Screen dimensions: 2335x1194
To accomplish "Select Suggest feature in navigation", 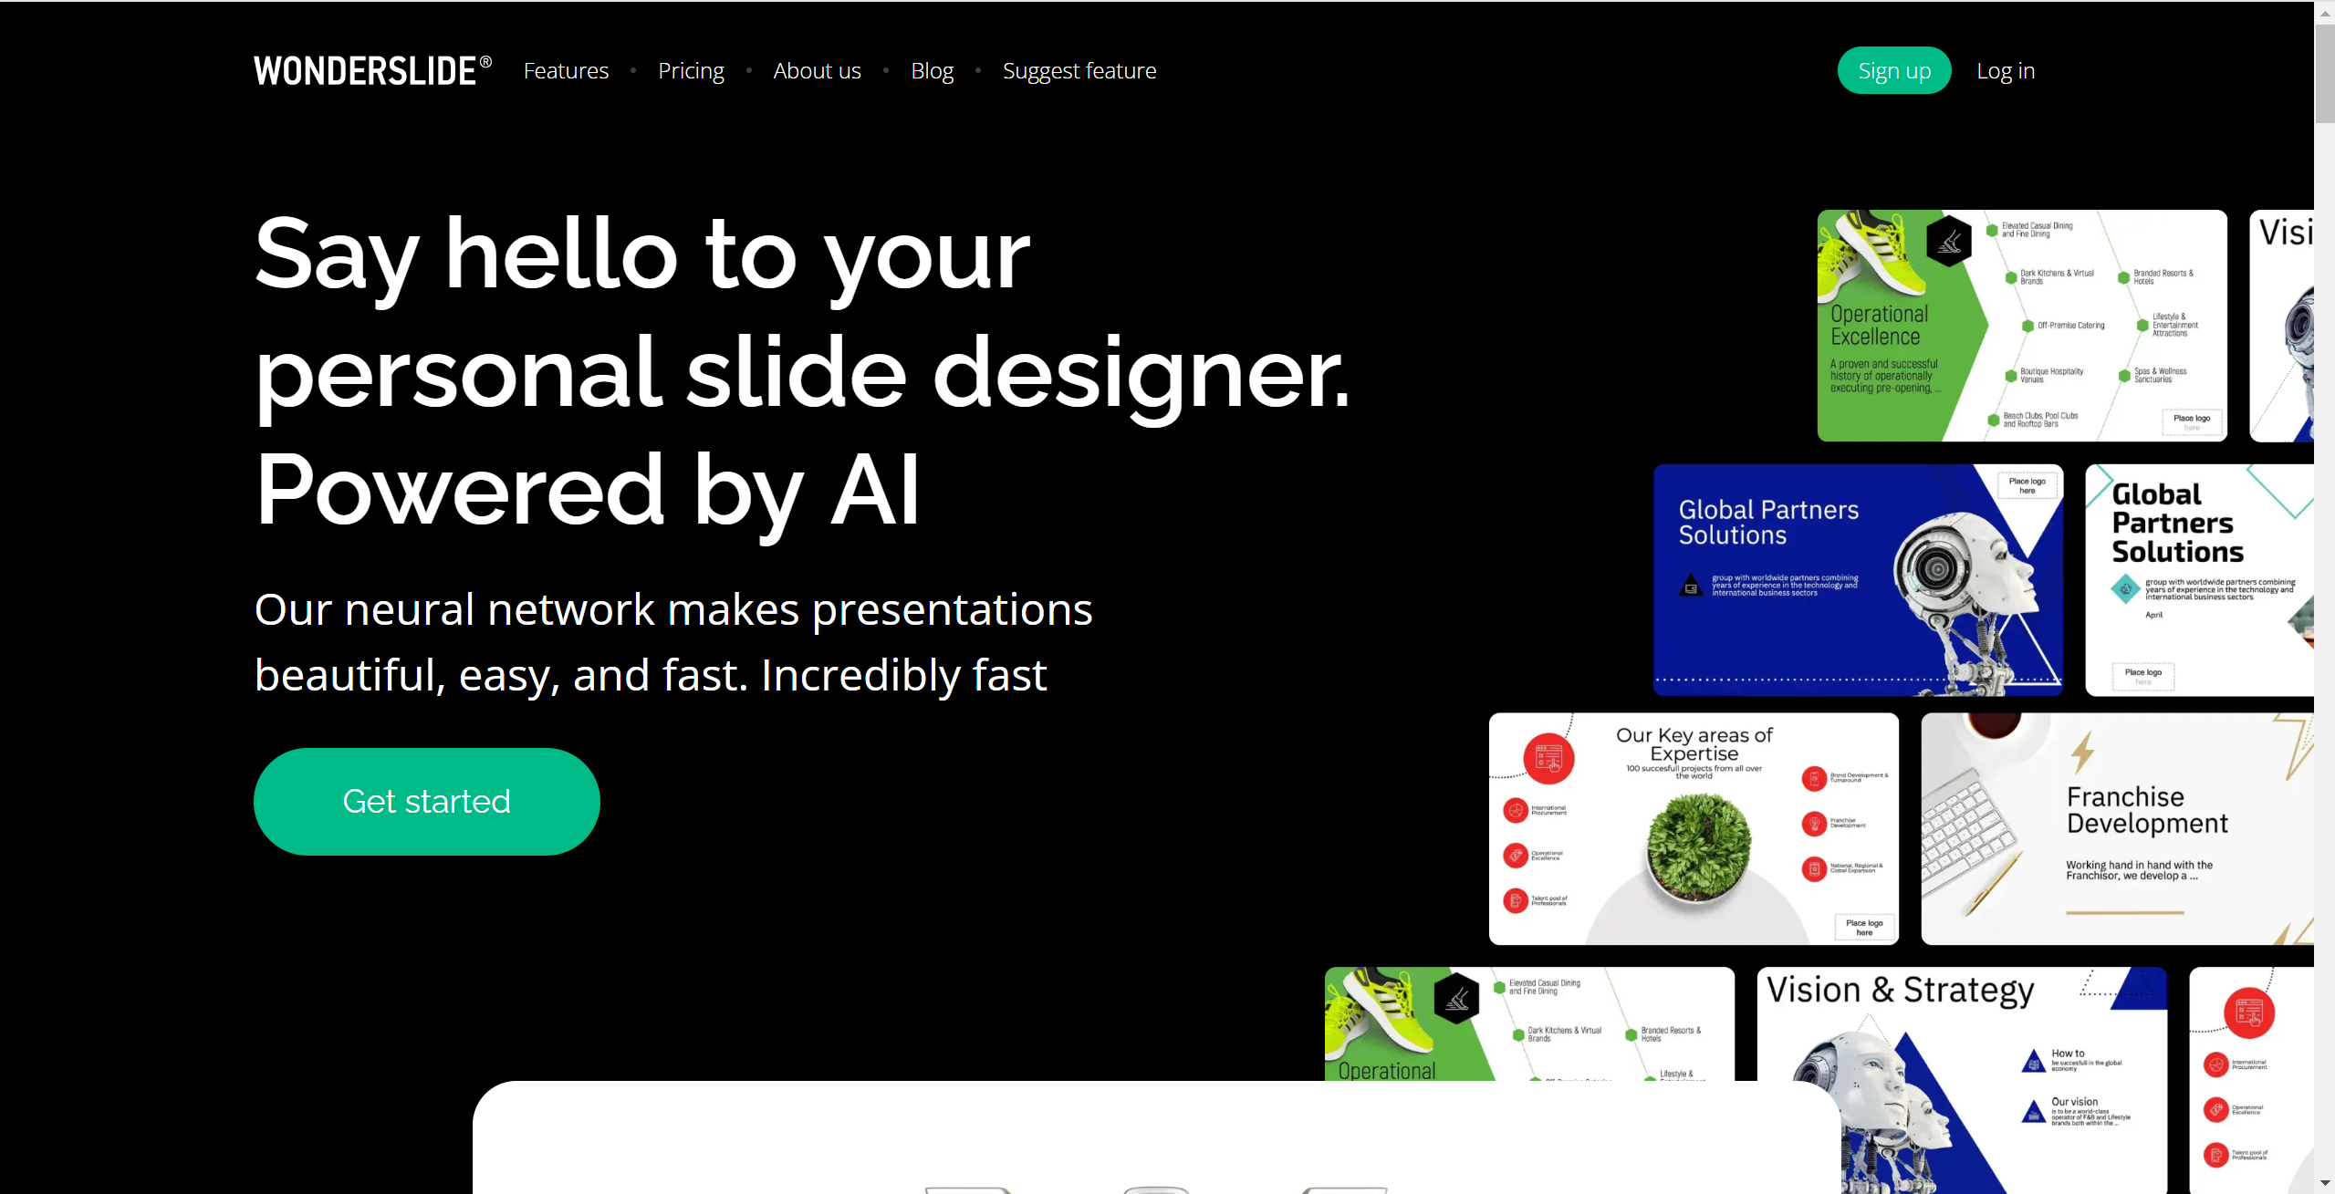I will point(1079,70).
